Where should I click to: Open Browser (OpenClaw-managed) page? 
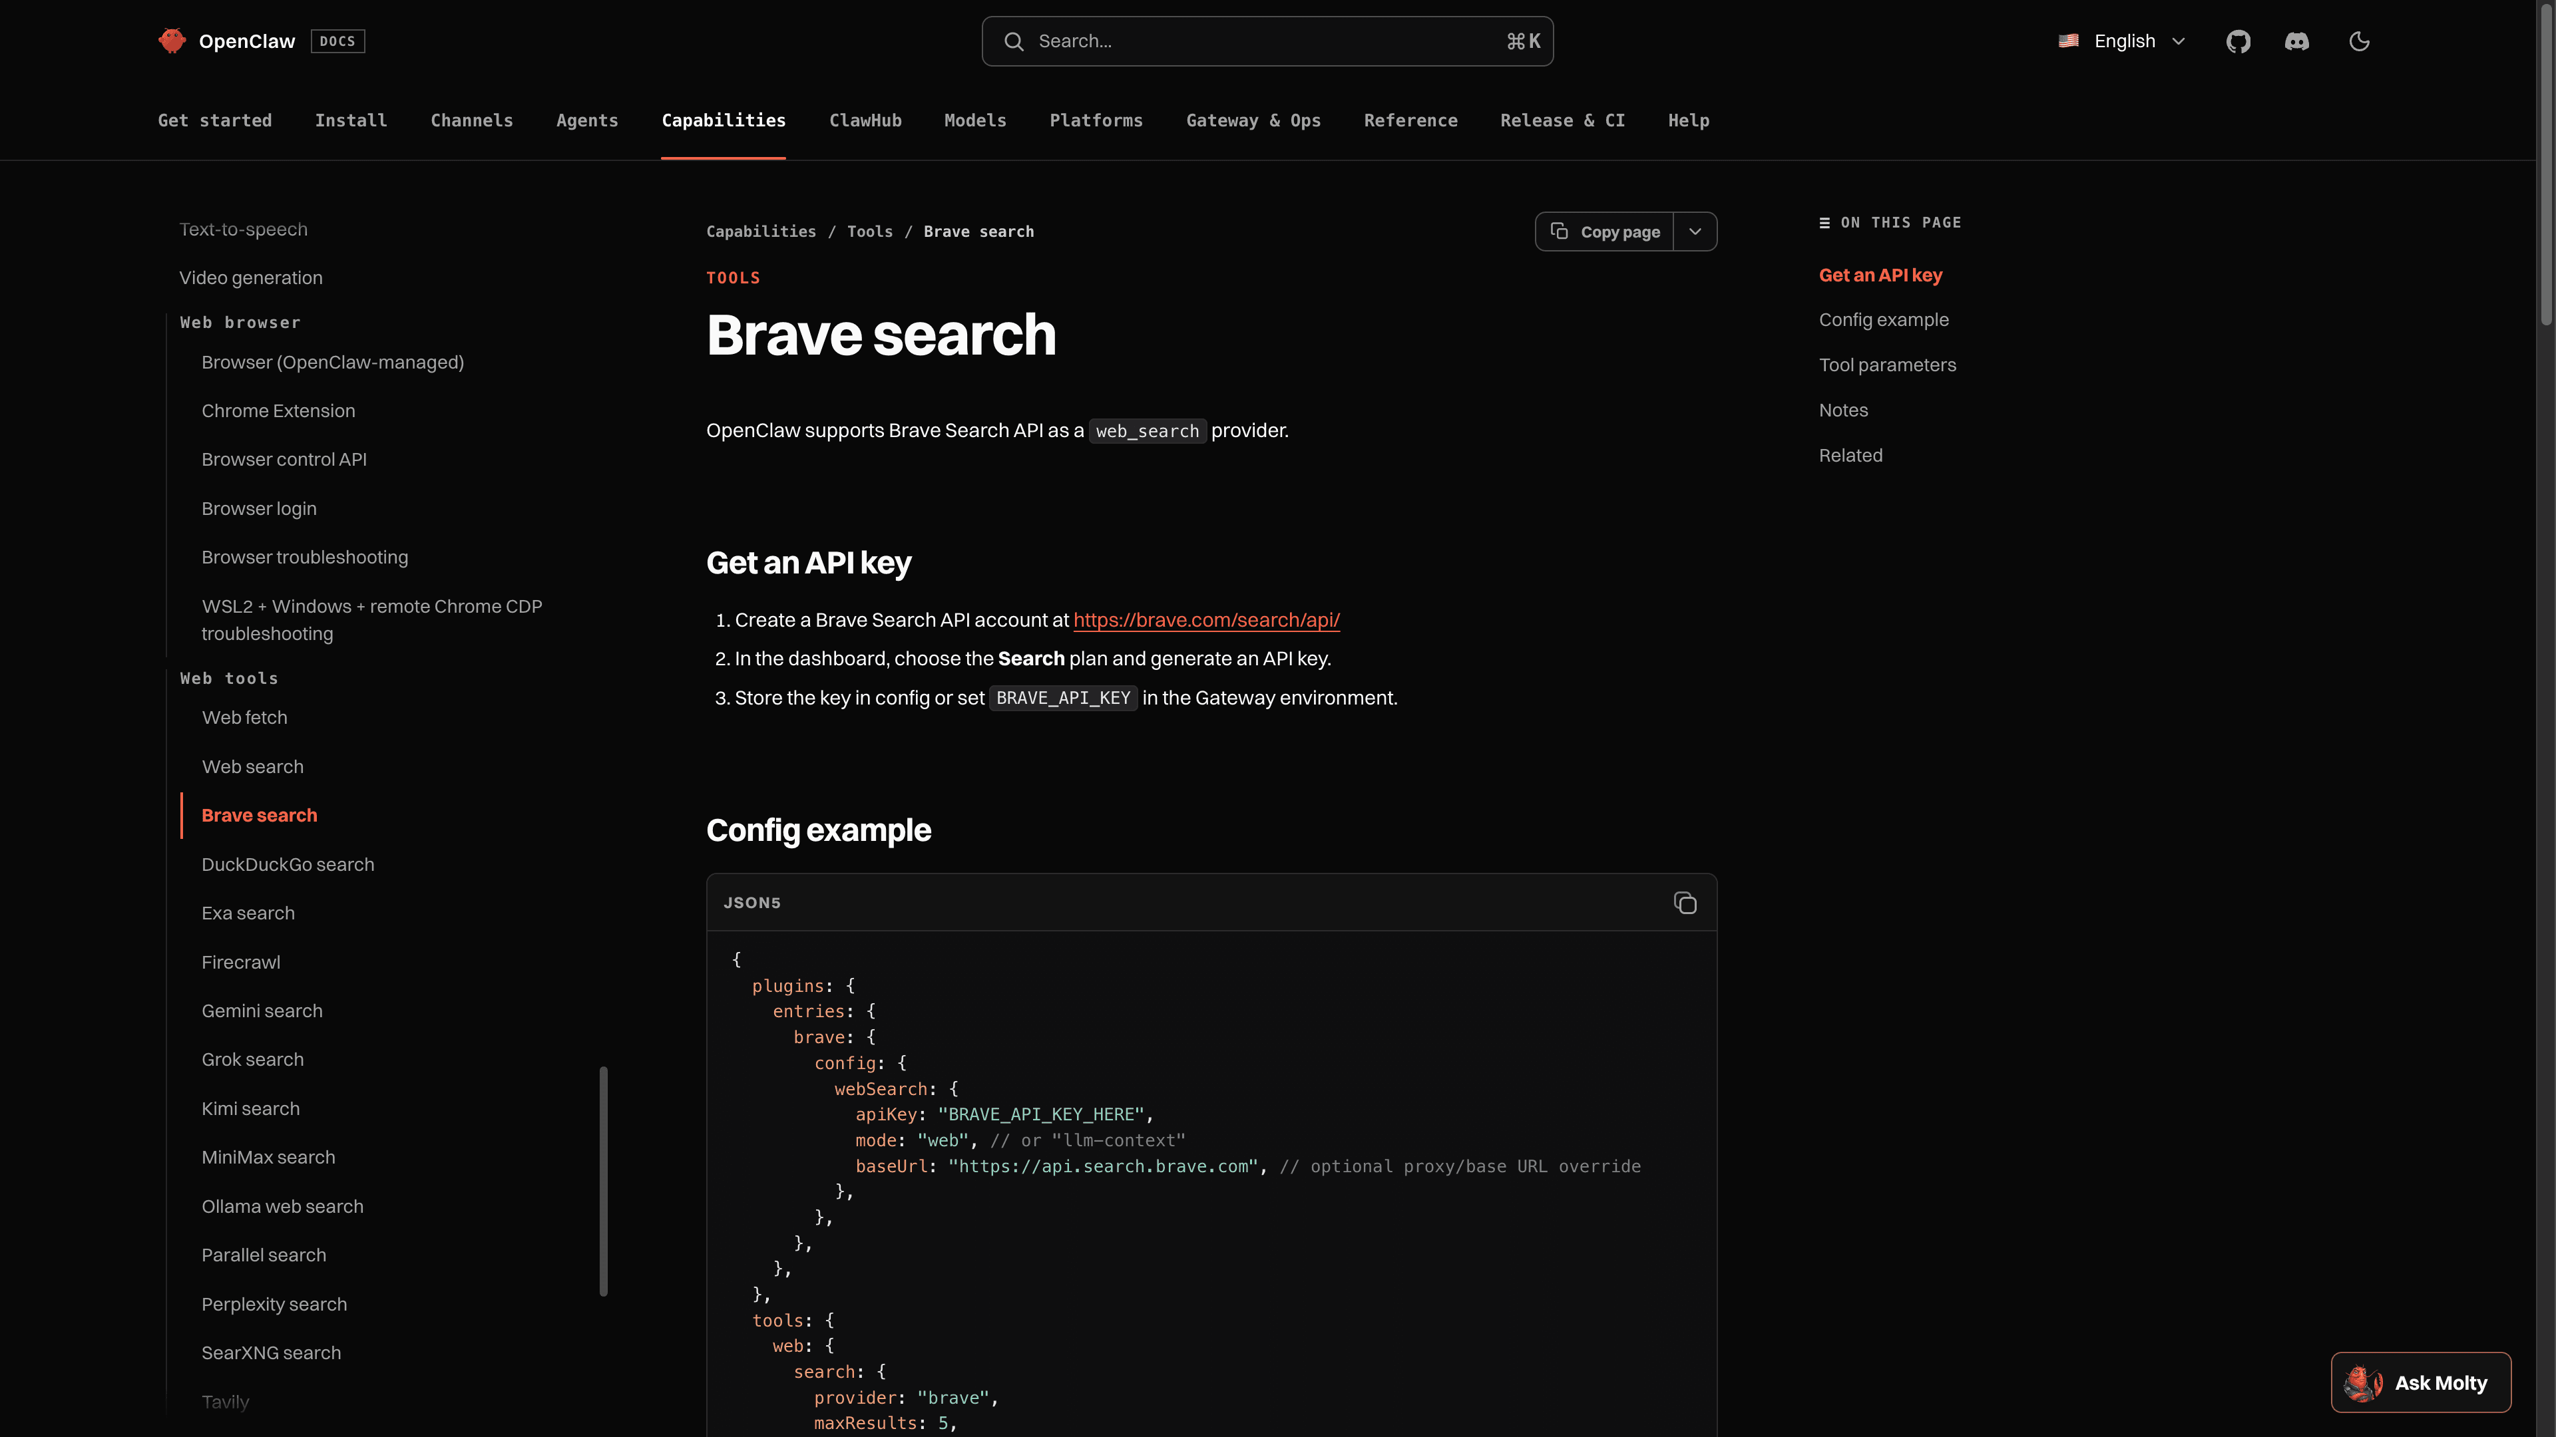tap(332, 362)
